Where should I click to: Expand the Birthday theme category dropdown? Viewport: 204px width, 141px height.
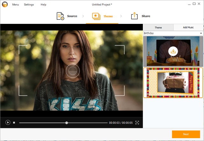point(201,33)
